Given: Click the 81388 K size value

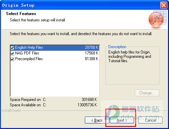Looking at the screenshot, I should point(92,59).
